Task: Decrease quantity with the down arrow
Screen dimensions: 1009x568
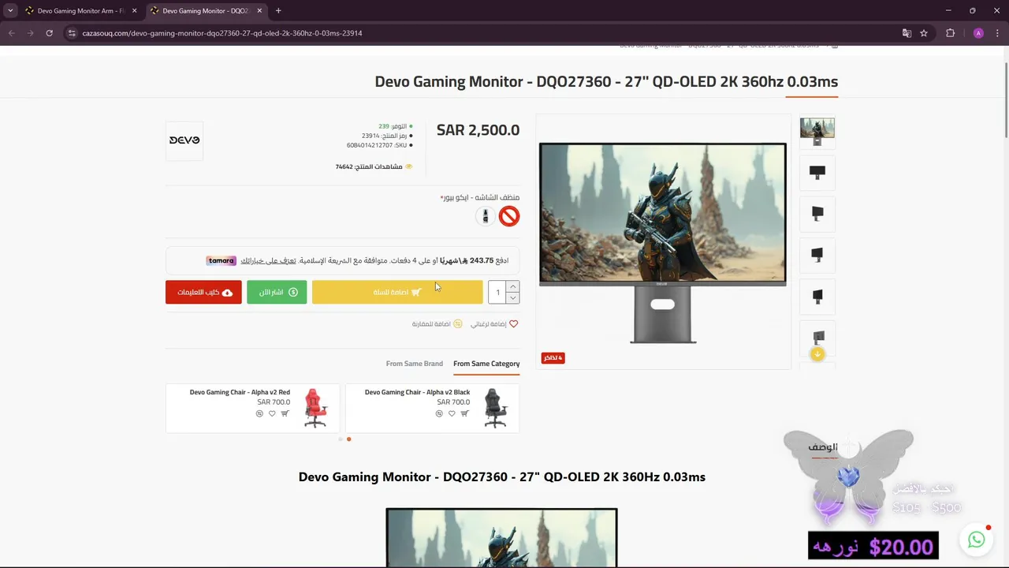Action: (513, 297)
